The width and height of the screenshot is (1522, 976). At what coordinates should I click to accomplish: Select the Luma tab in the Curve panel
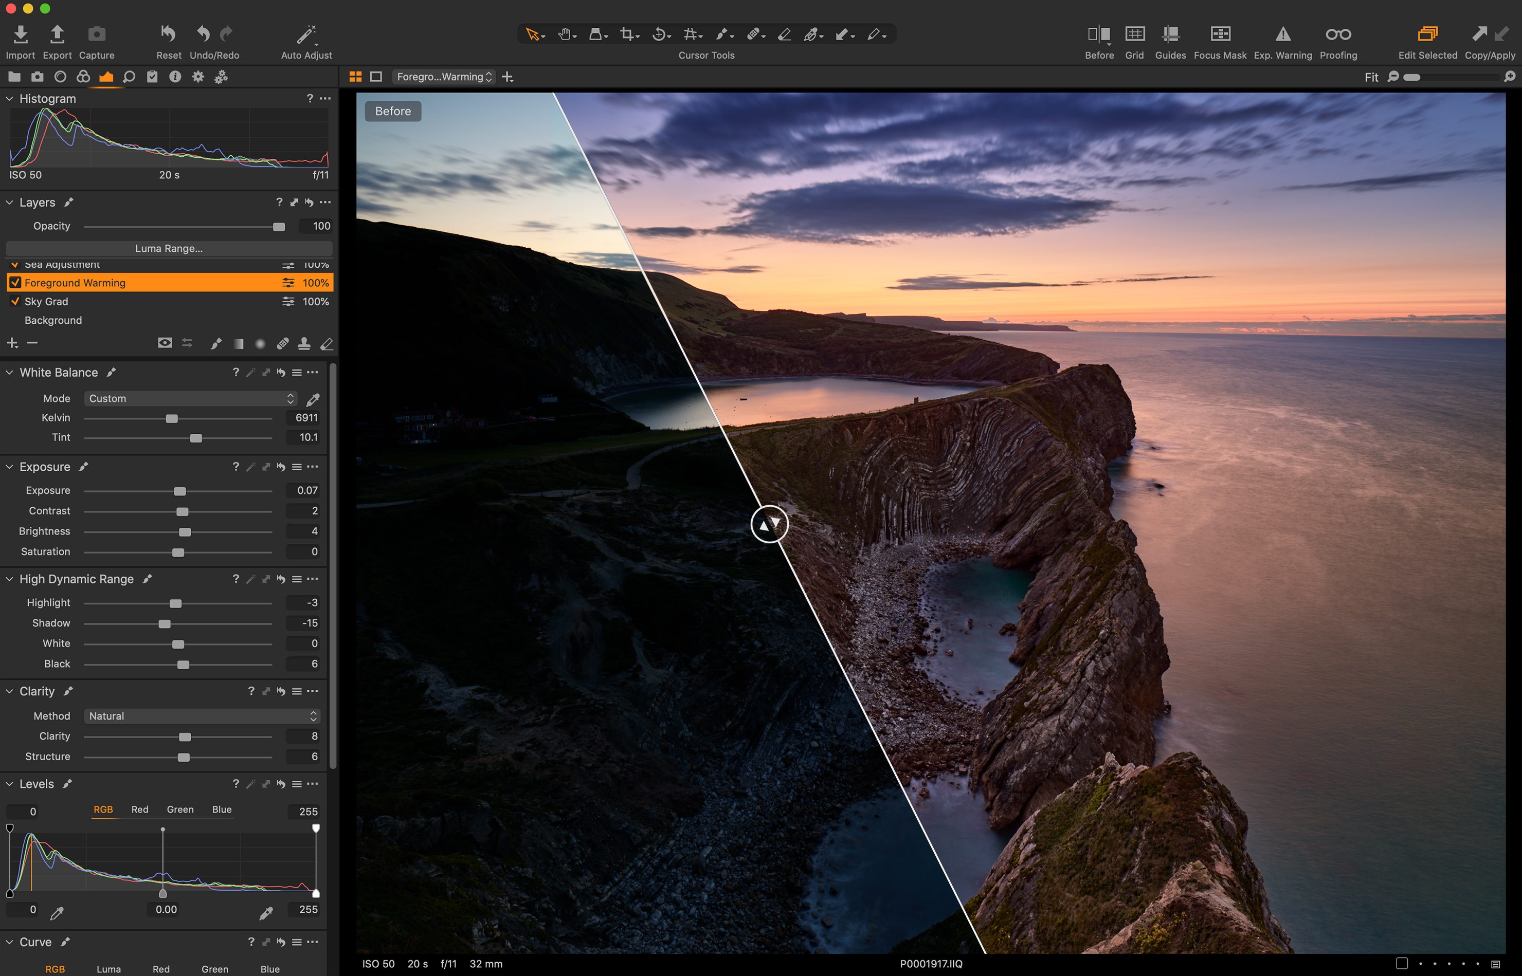[x=108, y=968]
